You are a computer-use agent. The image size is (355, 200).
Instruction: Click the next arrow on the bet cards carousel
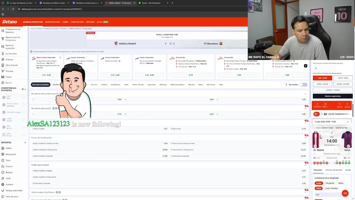click(x=305, y=66)
